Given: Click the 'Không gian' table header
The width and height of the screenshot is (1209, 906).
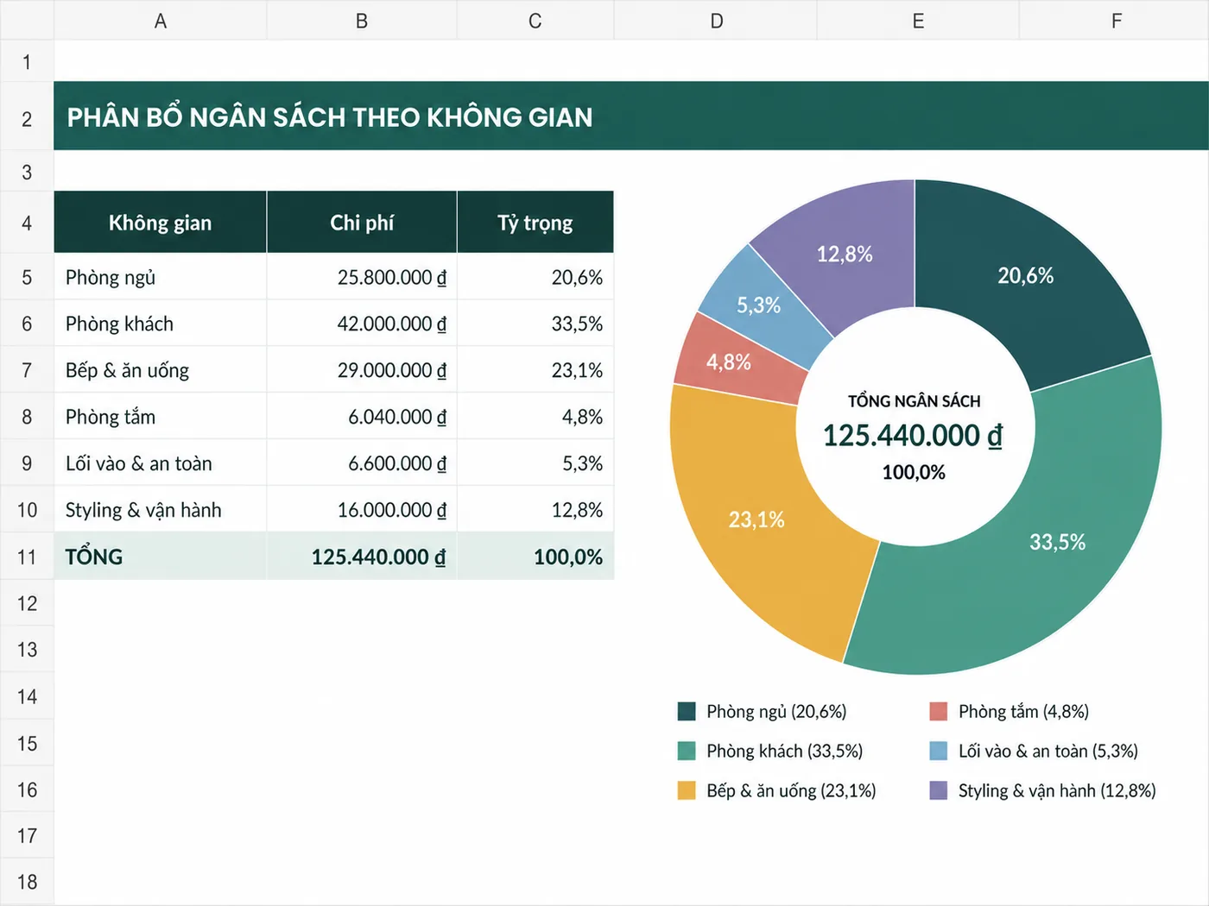Looking at the screenshot, I should (161, 223).
